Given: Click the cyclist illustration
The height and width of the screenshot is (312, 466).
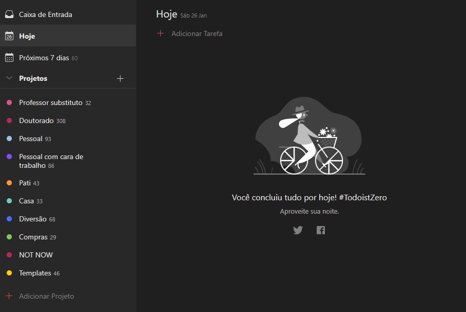Looking at the screenshot, I should [x=309, y=136].
